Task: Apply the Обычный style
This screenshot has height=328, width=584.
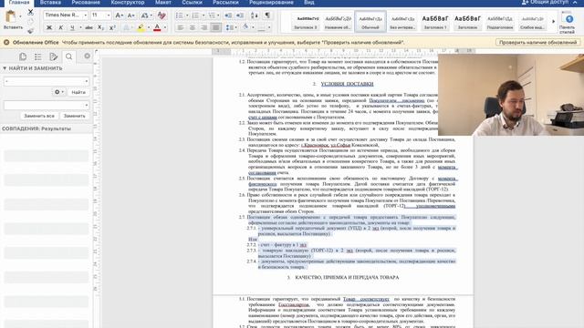Action: (370, 22)
